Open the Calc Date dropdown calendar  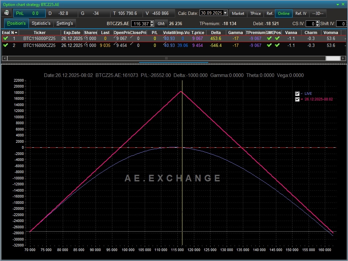[225, 13]
